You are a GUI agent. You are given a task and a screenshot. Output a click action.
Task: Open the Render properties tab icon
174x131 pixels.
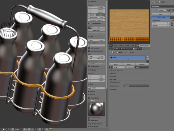(x=115, y=49)
